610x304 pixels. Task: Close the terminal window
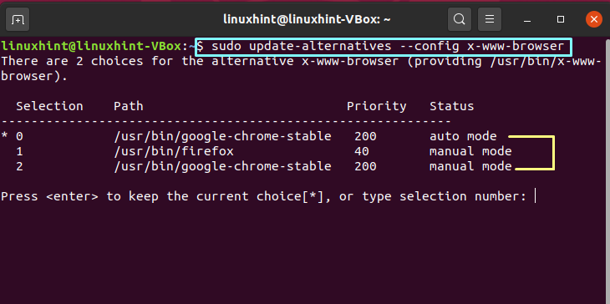pos(593,19)
